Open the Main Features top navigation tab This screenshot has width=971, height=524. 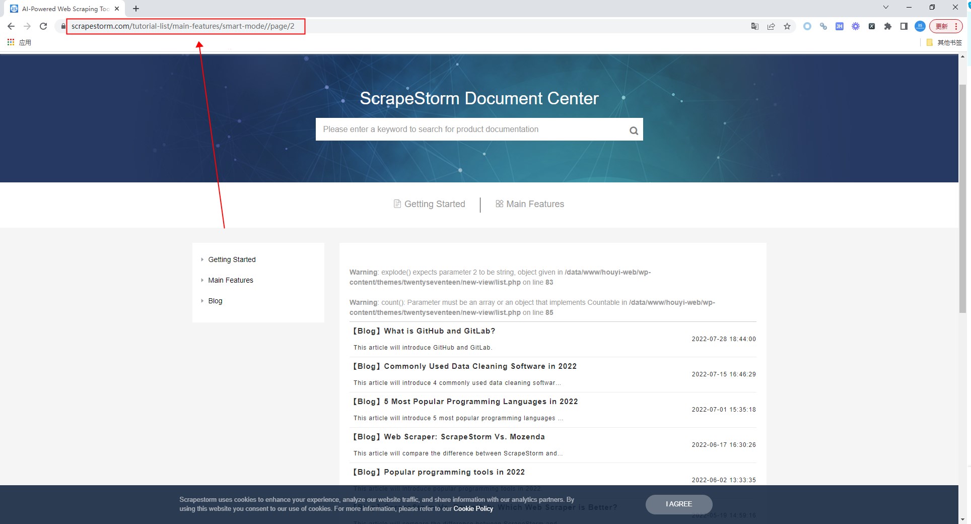coord(530,204)
